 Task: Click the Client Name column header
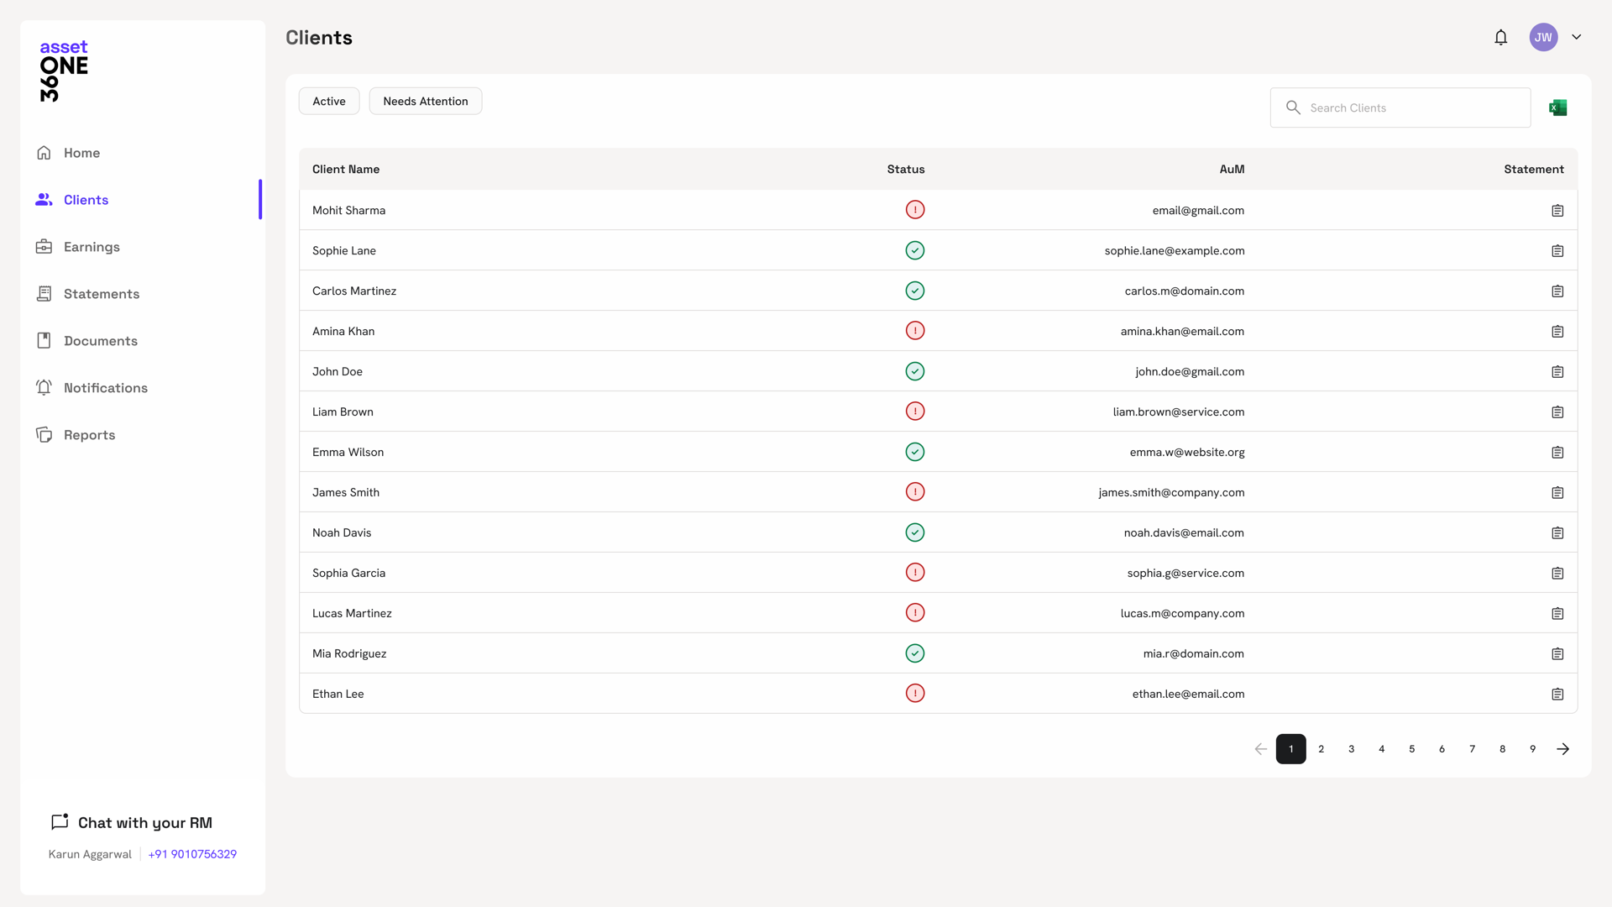point(346,169)
